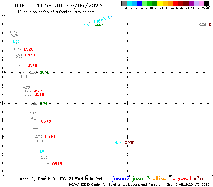Click the -70 latitude axis label
Image resolution: width=213 pixels, height=187 pixels.
click(x=3, y=172)
